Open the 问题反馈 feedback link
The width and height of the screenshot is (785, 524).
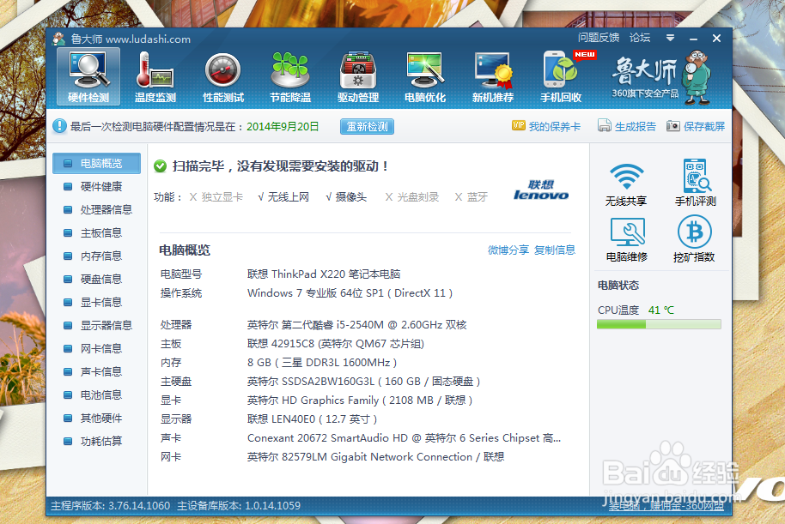599,38
